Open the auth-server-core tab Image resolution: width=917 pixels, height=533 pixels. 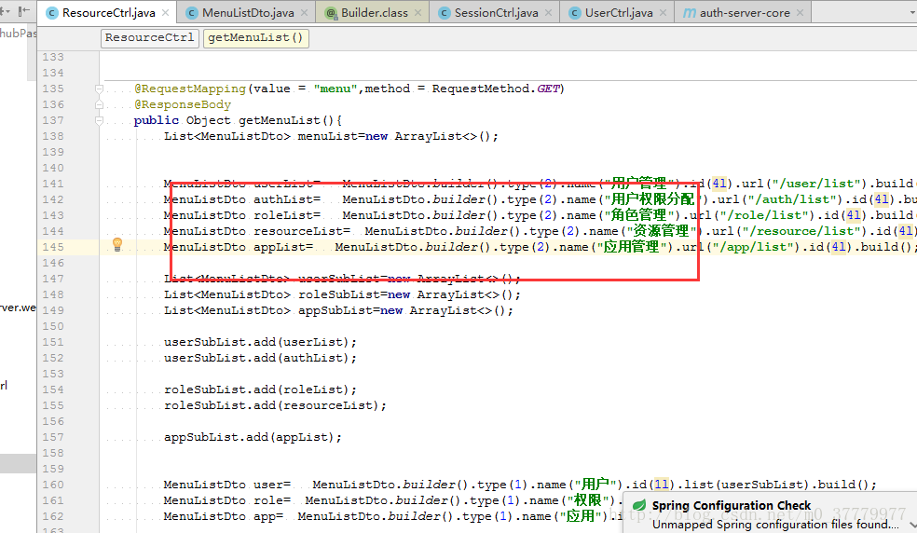tap(744, 12)
